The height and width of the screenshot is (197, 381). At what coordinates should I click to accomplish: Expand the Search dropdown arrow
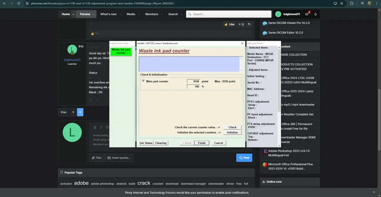coord(181,14)
